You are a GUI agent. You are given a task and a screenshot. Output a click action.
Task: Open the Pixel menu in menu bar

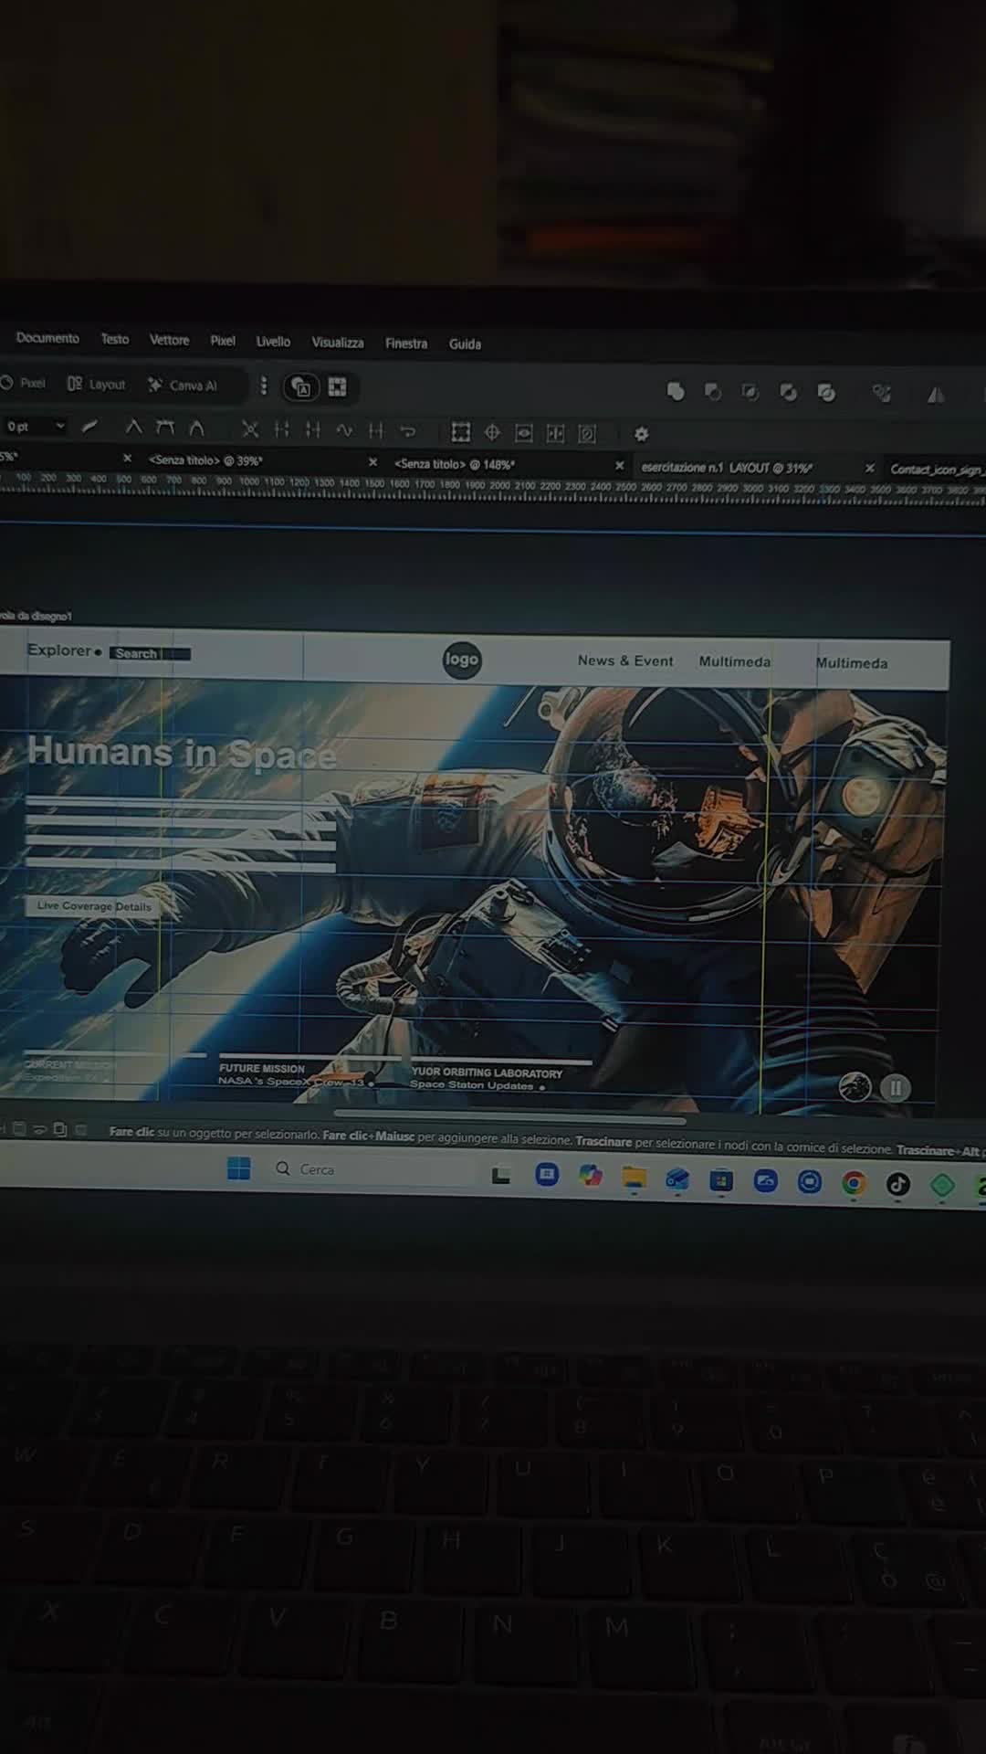point(223,341)
